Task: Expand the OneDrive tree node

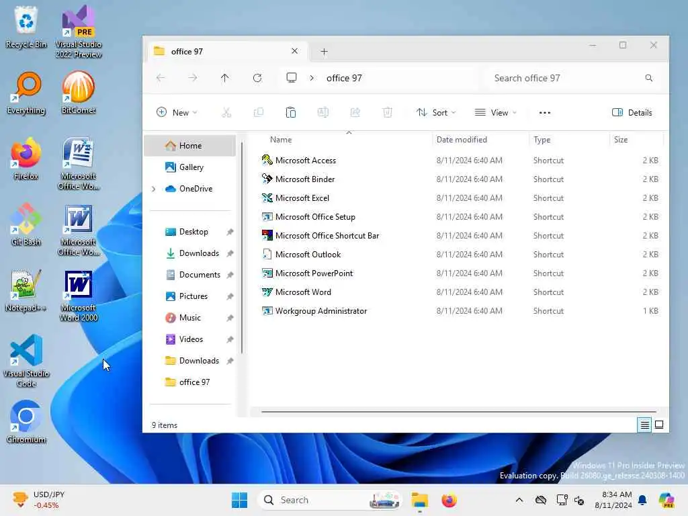Action: pyautogui.click(x=154, y=189)
